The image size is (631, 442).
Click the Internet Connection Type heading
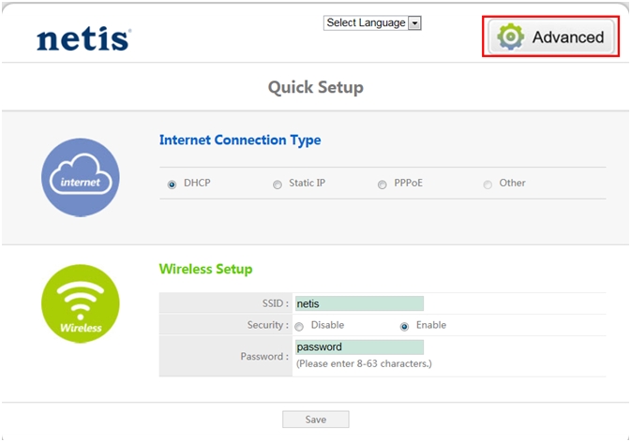240,140
